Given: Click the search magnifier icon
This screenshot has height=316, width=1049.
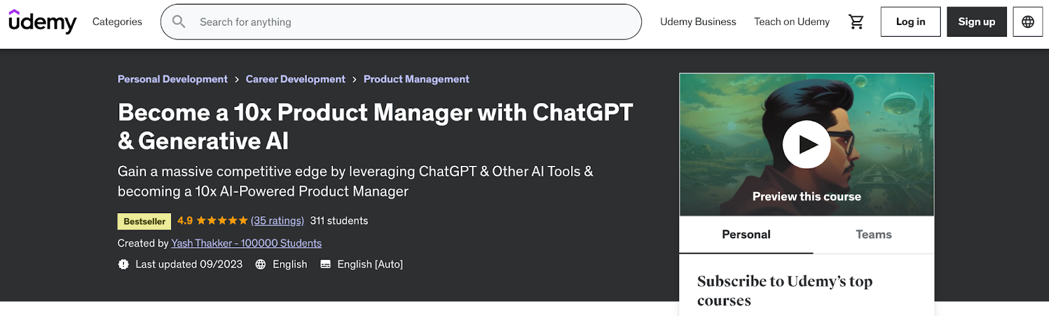Looking at the screenshot, I should (x=178, y=22).
